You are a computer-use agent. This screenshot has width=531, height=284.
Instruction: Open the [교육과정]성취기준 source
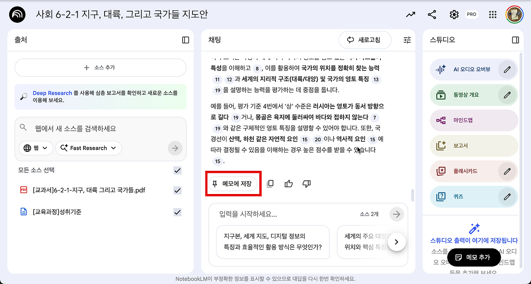click(57, 212)
